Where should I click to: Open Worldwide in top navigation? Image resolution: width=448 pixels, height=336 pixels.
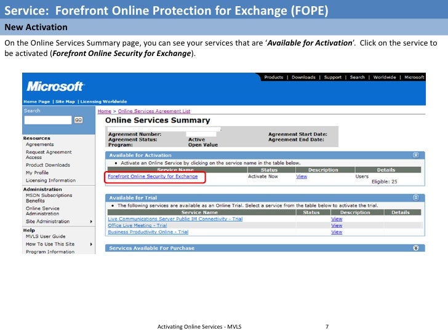coord(385,77)
